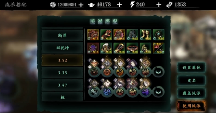216x113 pixels.
Task: Select the purple sphere skill icon
Action: click(x=145, y=92)
